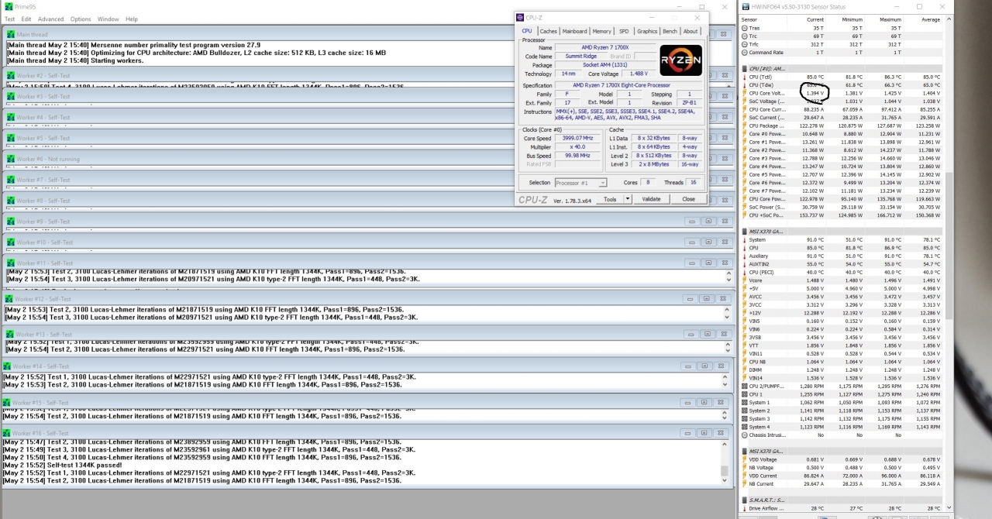
Task: Click the Tools button in CPU-Z
Action: [610, 199]
